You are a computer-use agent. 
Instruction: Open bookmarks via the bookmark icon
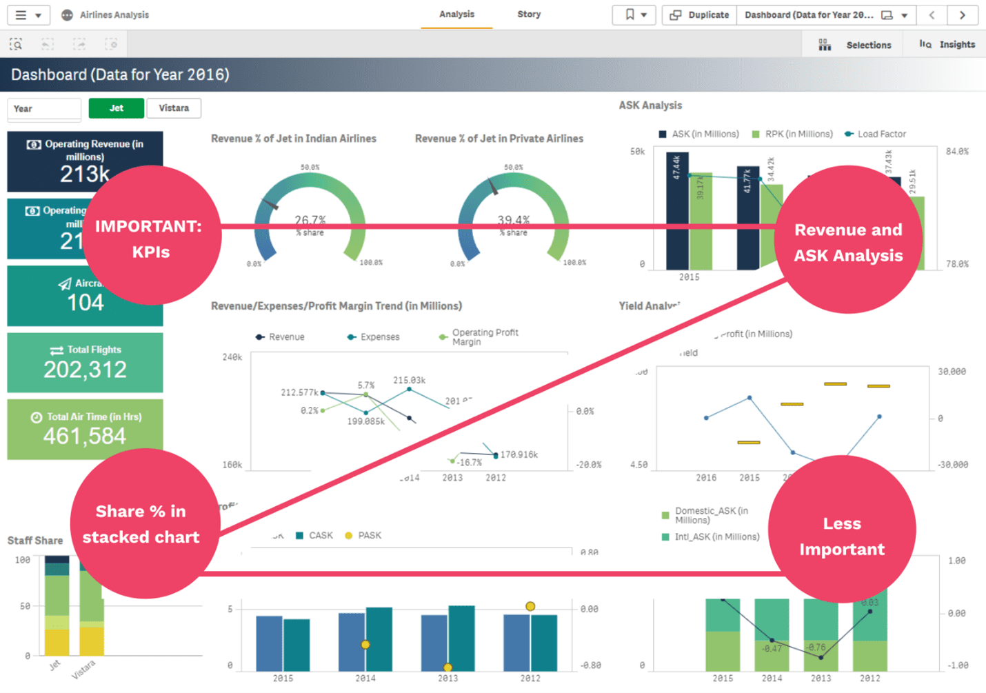pos(629,14)
